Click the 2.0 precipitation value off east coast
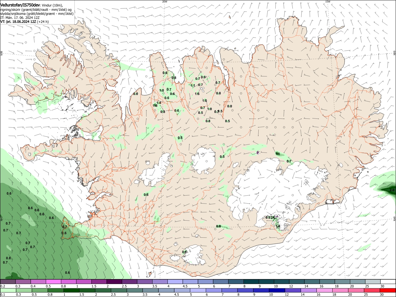The width and height of the screenshot is (396, 297). (x=392, y=190)
